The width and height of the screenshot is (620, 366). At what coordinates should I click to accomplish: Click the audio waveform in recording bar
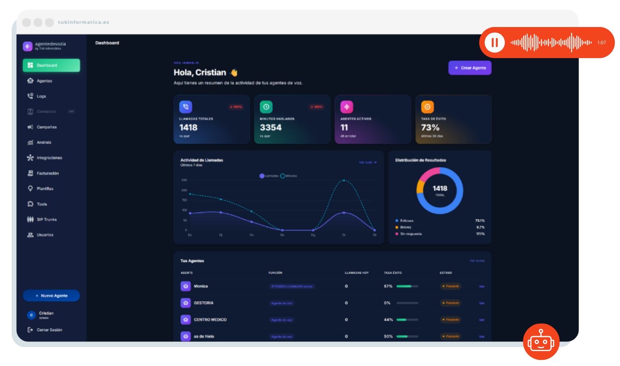(x=551, y=42)
